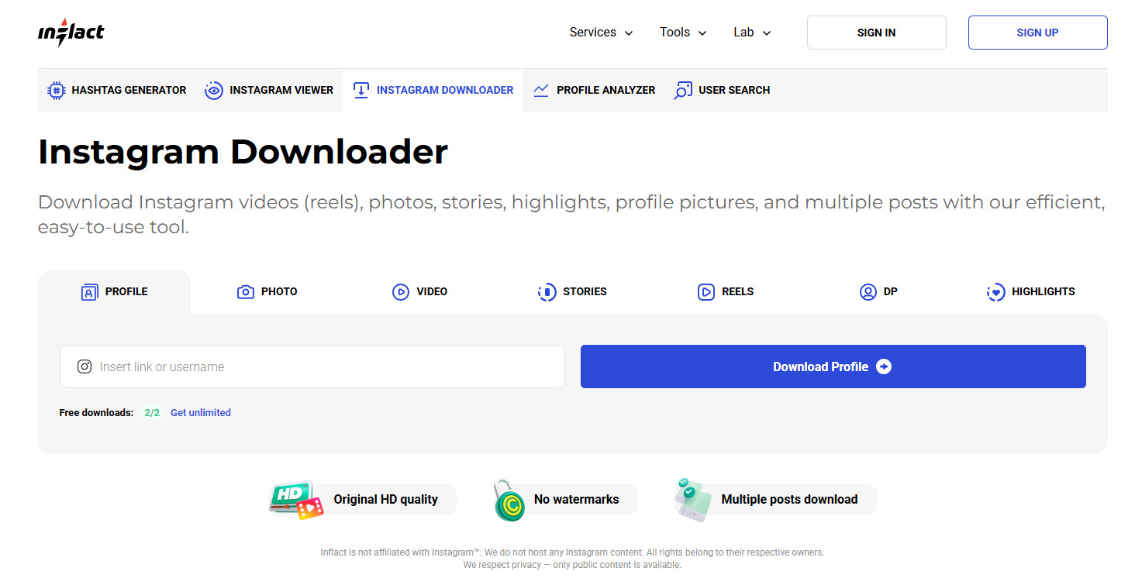Image resolution: width=1135 pixels, height=585 pixels.
Task: Focus the Insert link or username field
Action: tap(312, 366)
